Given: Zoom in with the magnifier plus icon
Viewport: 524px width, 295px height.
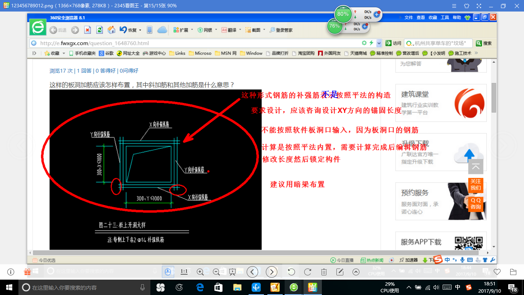Looking at the screenshot, I should 200,272.
